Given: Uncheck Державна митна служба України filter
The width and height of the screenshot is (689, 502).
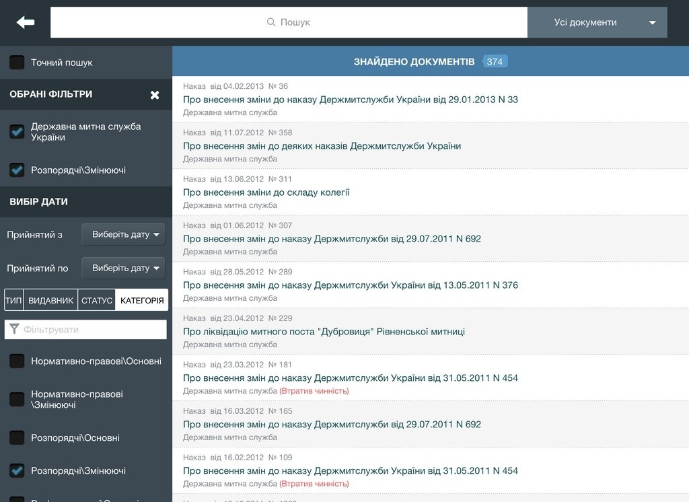Looking at the screenshot, I should 17,132.
